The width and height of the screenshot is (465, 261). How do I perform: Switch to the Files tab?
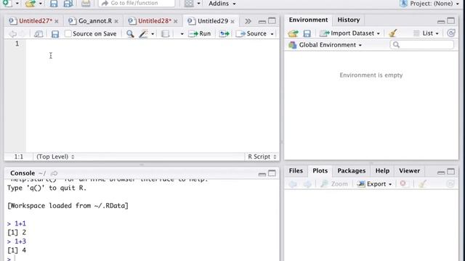point(296,171)
